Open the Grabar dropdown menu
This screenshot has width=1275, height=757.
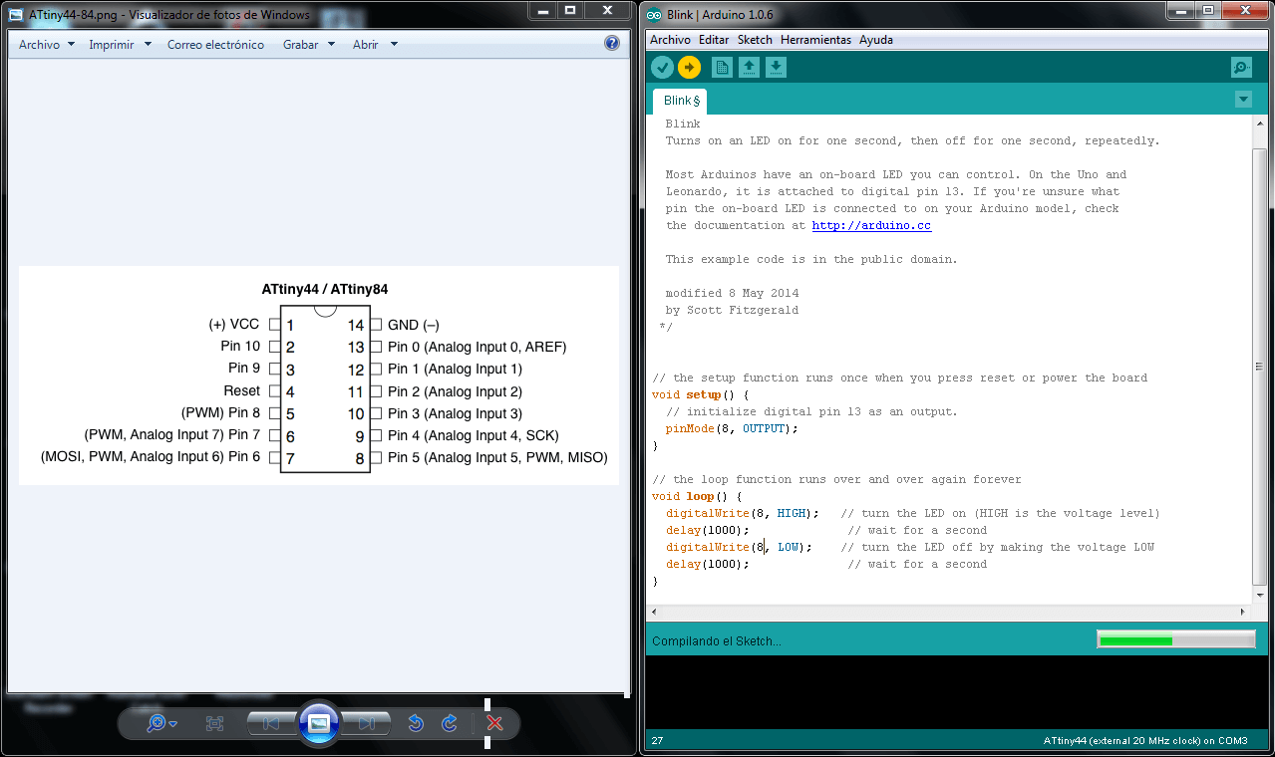[308, 45]
